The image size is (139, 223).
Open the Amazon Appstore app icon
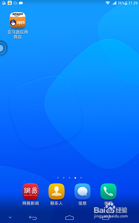click(x=18, y=20)
